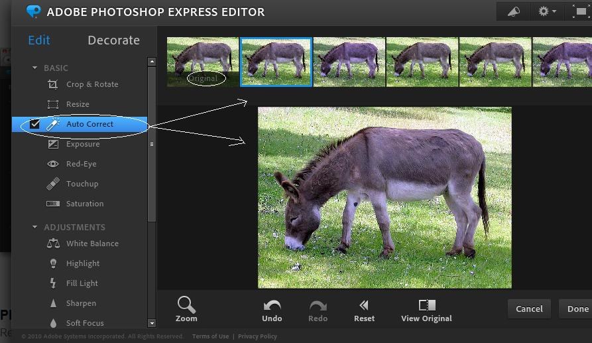Open the Saturation adjustment
This screenshot has height=343, width=592.
coord(84,204)
